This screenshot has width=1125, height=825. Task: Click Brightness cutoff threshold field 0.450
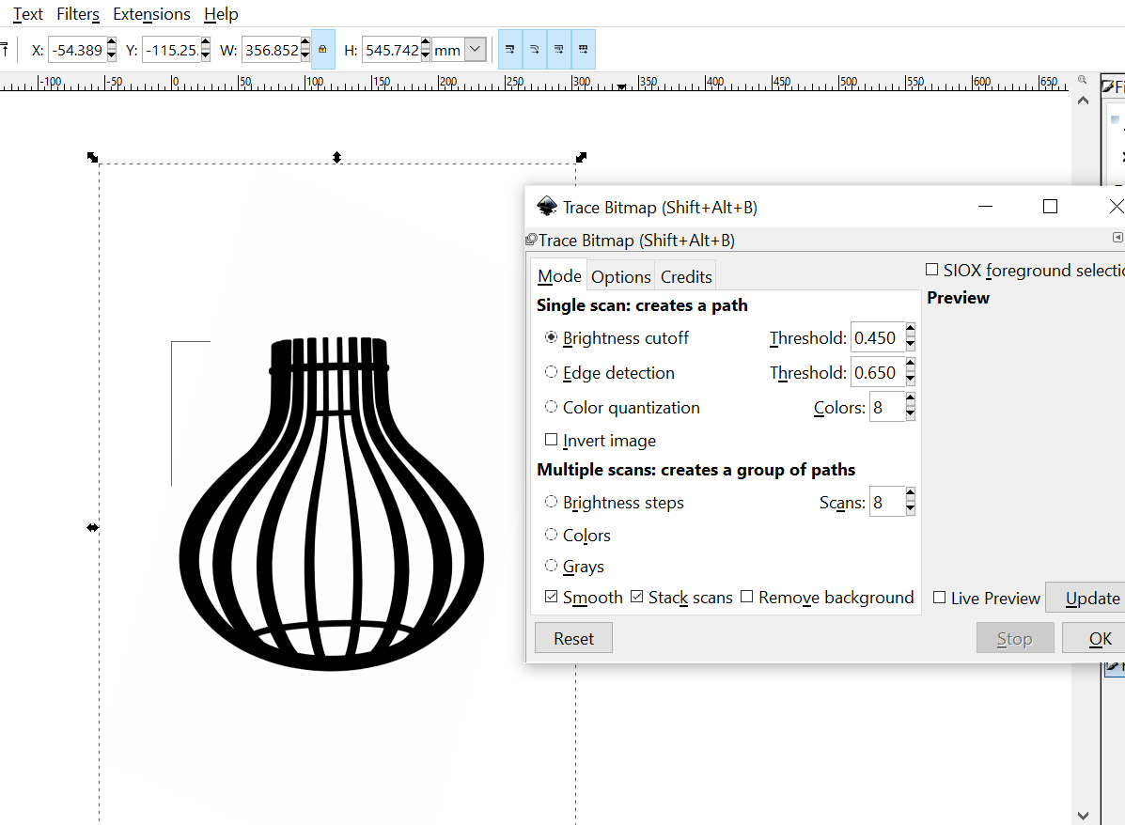(878, 336)
